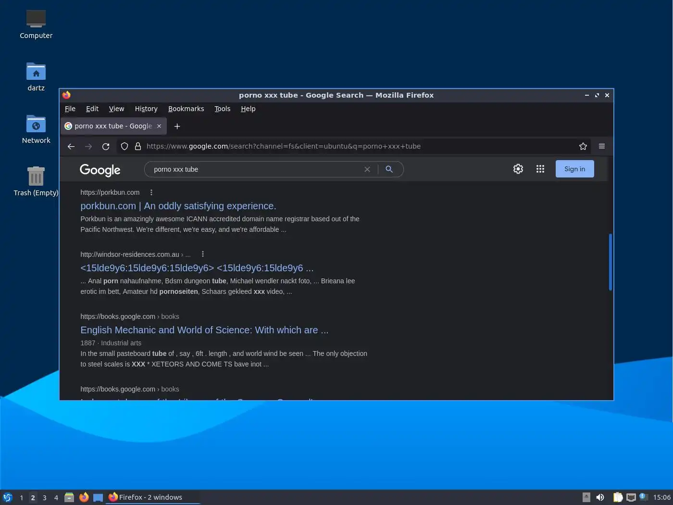Click the 'https://porkbun.com' URL text
This screenshot has width=673, height=505.
tap(110, 192)
